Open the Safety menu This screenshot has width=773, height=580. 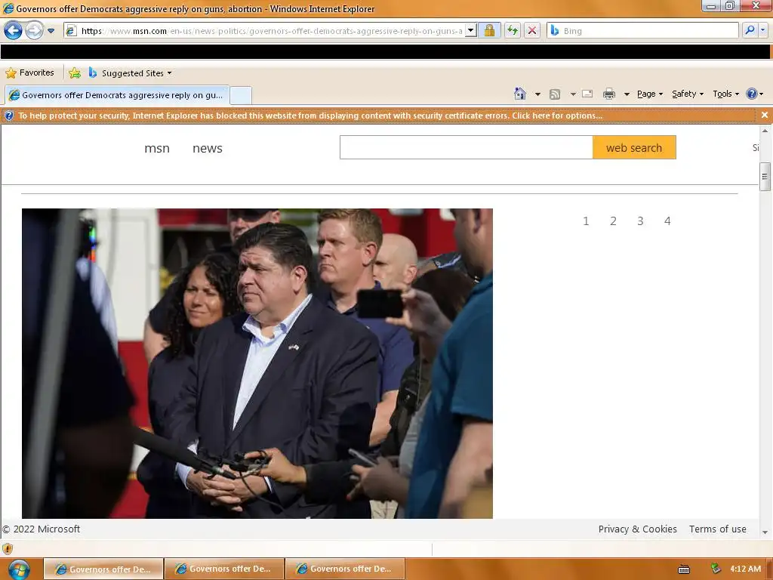[x=687, y=94]
